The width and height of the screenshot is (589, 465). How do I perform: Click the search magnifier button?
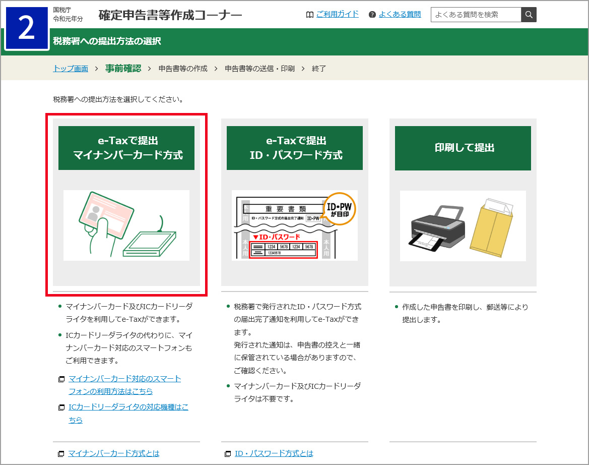(529, 15)
